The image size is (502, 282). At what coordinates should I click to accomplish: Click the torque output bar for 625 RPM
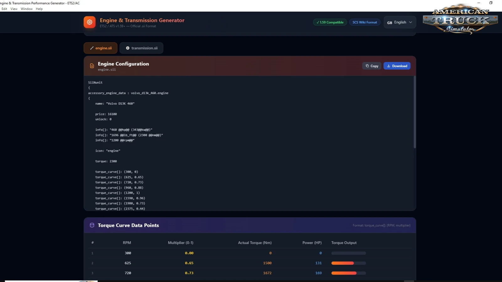pyautogui.click(x=349, y=263)
